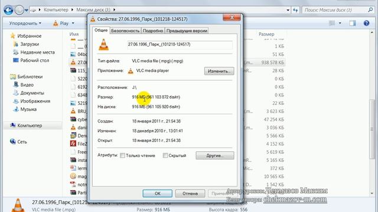Click the Размер column header
Screen dimensions: 378x212
266,34
